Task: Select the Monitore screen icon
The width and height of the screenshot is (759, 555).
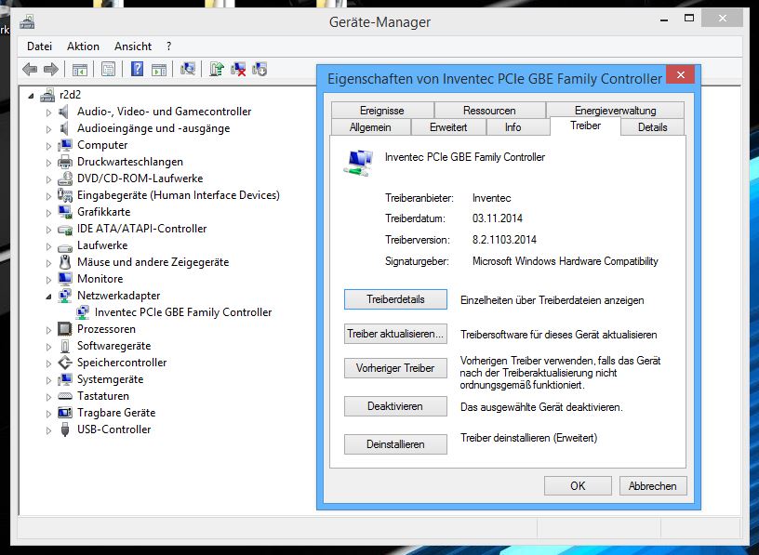Action: pos(65,279)
